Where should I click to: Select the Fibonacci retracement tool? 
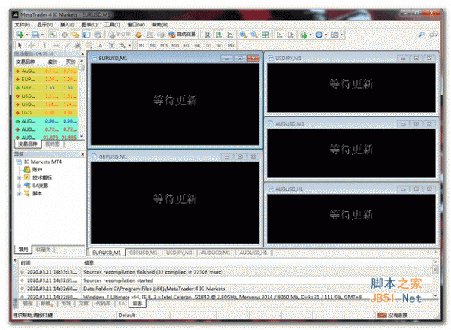coord(89,45)
